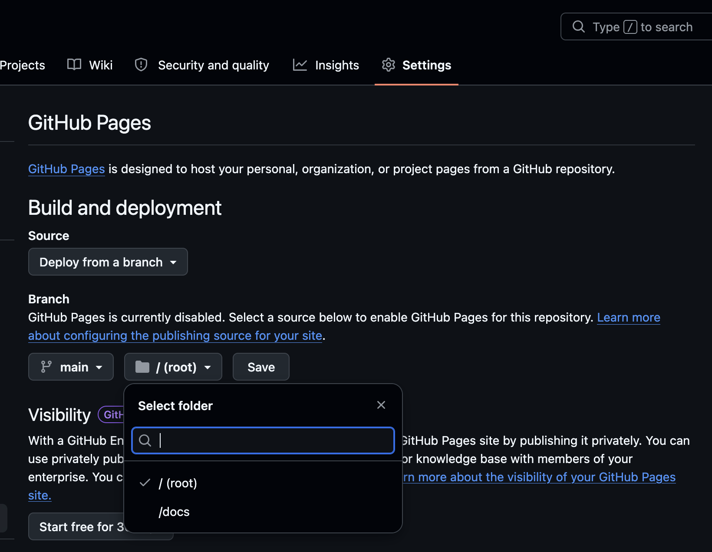Click the Settings gear icon
712x552 pixels.
[389, 65]
